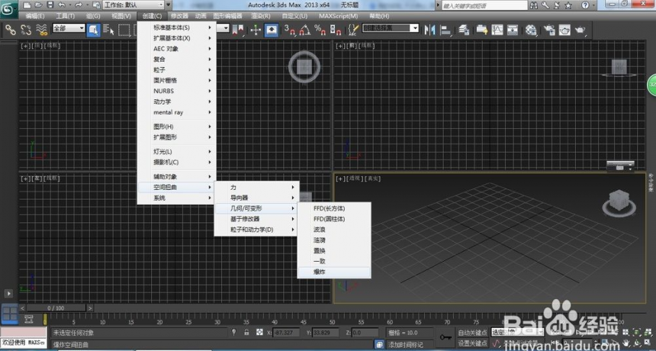Click the Align tool icon
This screenshot has height=351, width=656.
pos(446,30)
